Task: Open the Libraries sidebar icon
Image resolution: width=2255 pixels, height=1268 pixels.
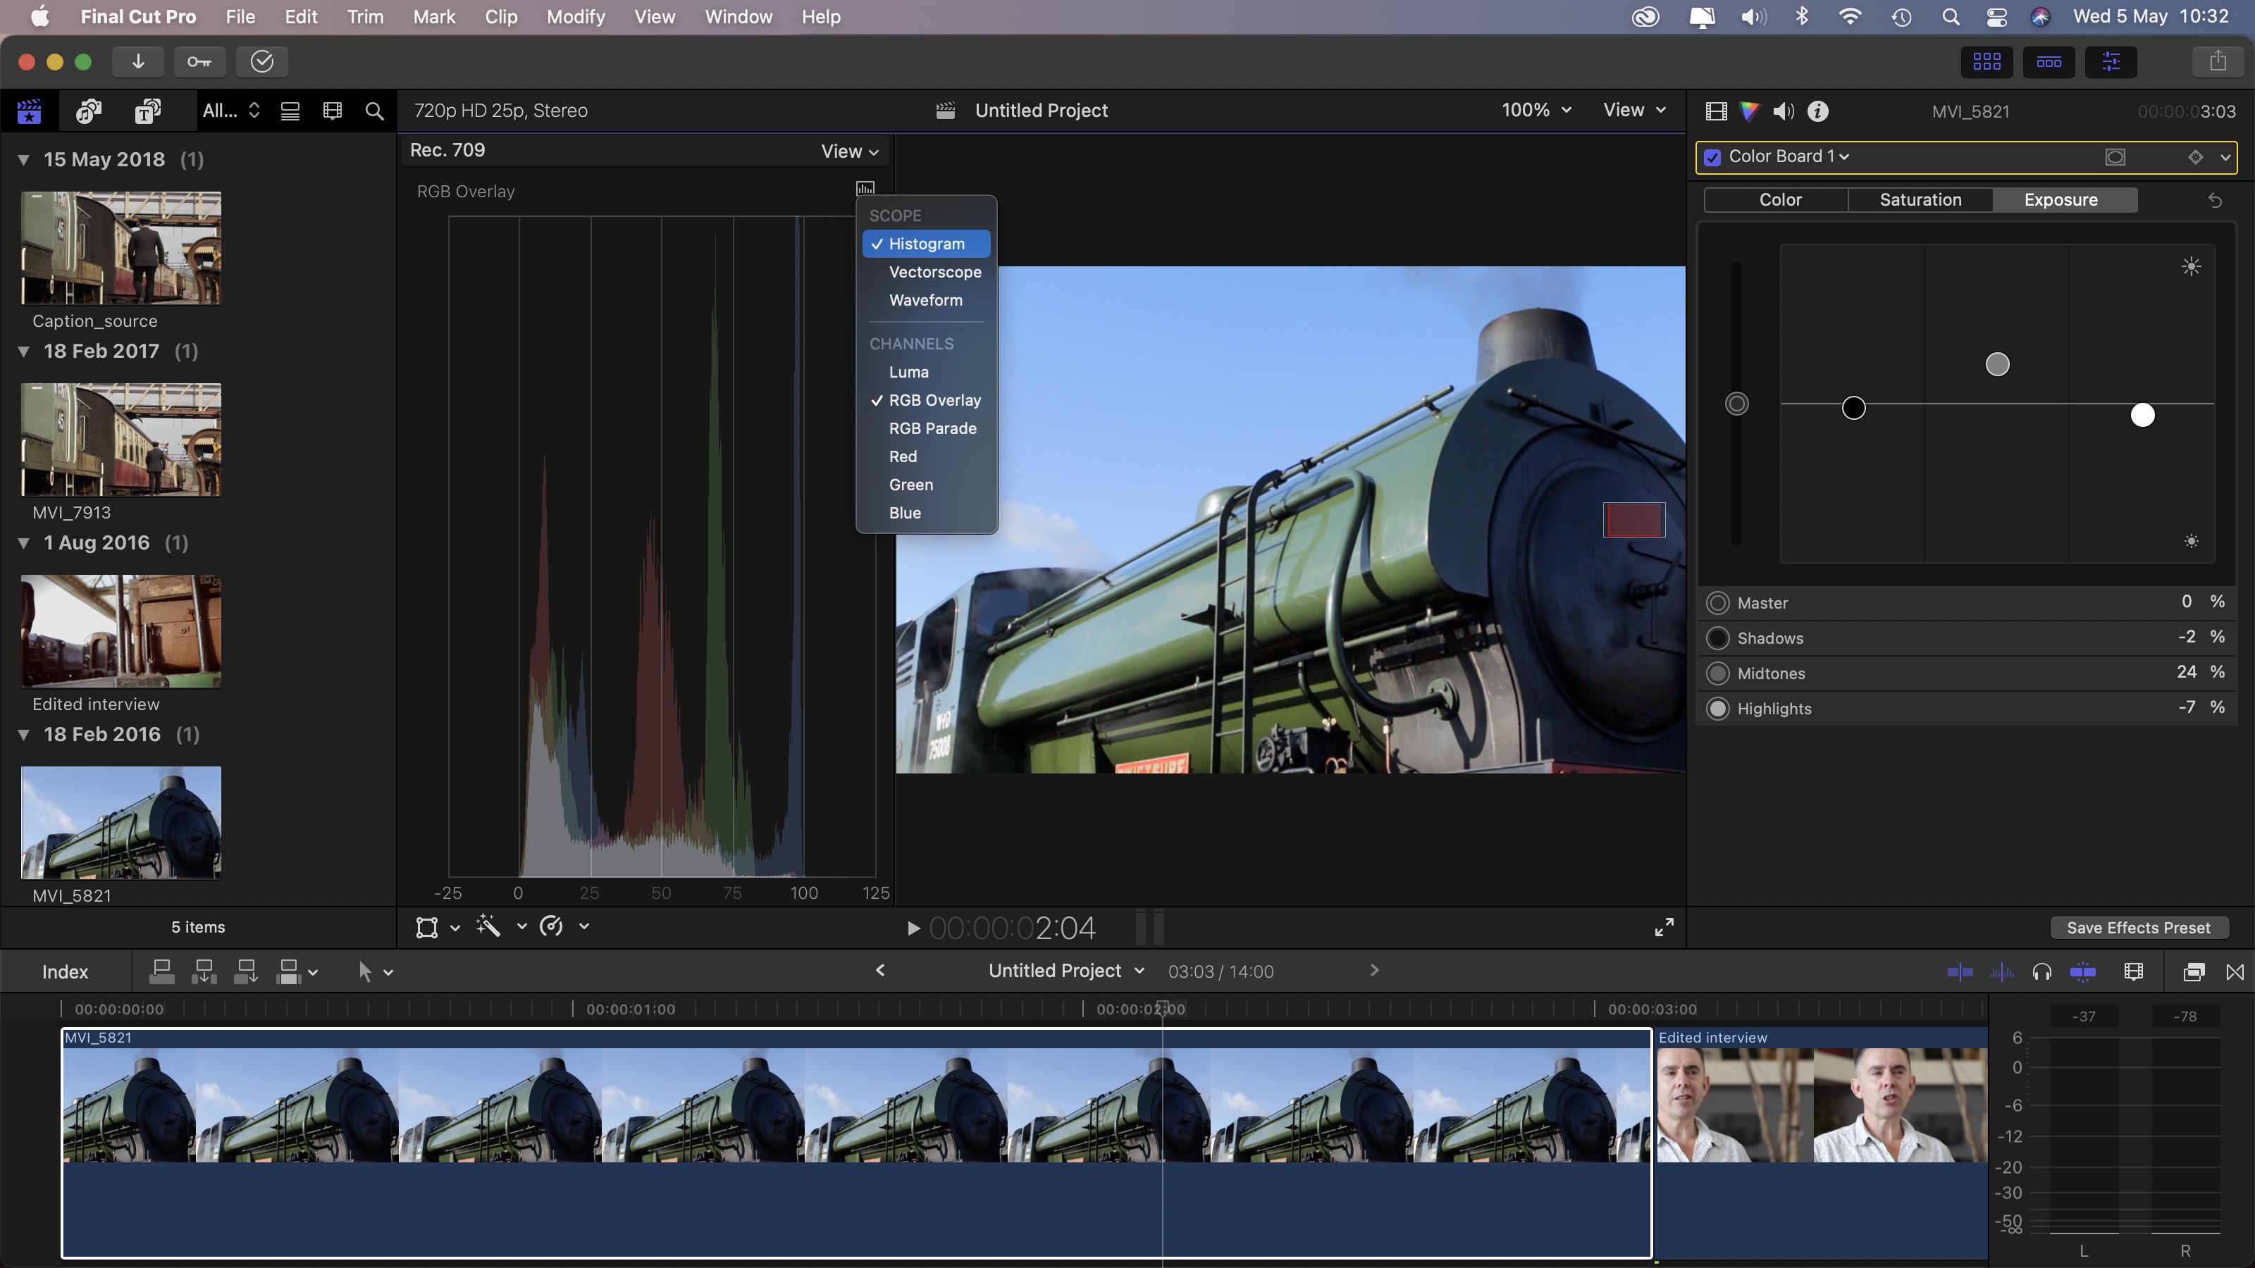Action: [x=27, y=111]
